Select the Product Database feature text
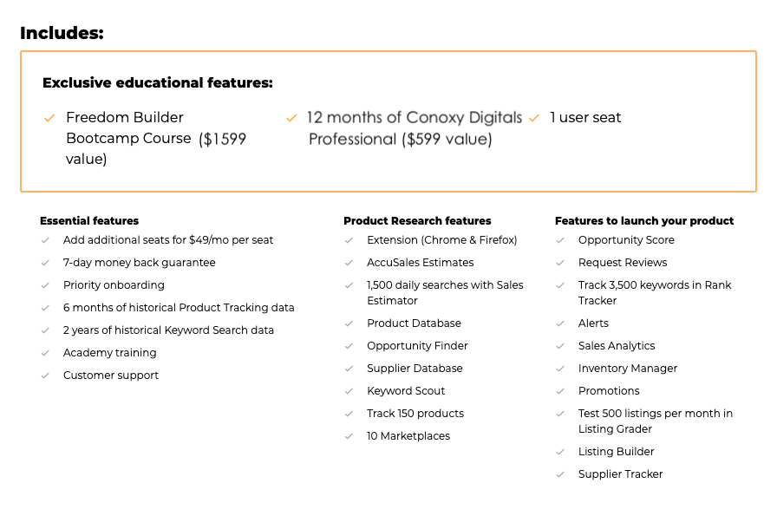Screen dimensions: 777x516 click(414, 323)
